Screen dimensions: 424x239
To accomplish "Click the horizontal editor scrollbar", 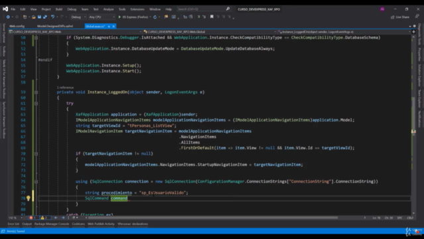I will [x=213, y=218].
